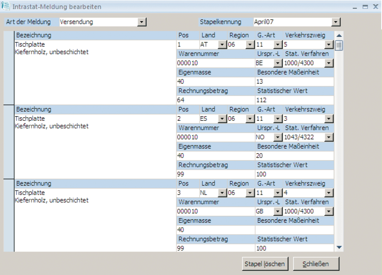Click empty Besondere Maßeinheit field in position 3
The width and height of the screenshot is (382, 275).
coord(294,230)
